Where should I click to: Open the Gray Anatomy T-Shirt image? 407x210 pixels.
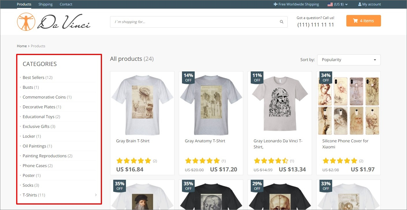click(x=211, y=105)
